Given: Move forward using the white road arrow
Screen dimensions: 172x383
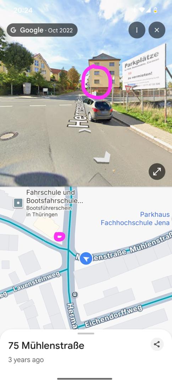Looking at the screenshot, I should pos(102,157).
